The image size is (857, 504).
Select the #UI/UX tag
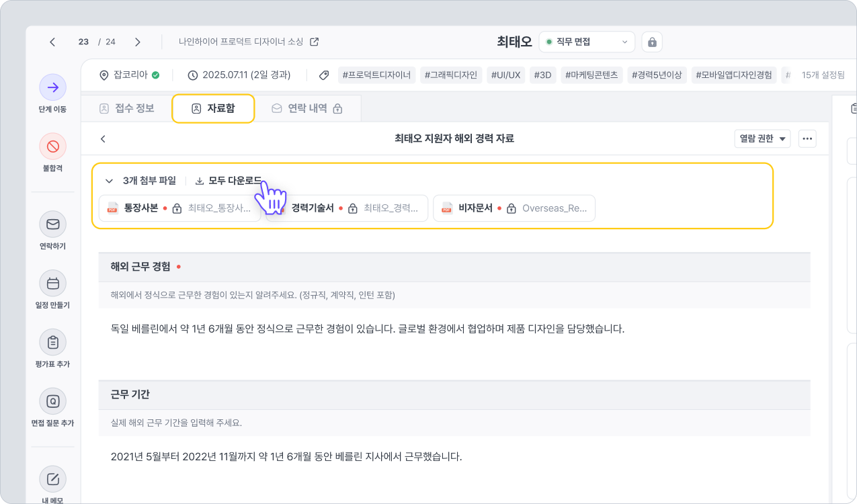pos(505,75)
